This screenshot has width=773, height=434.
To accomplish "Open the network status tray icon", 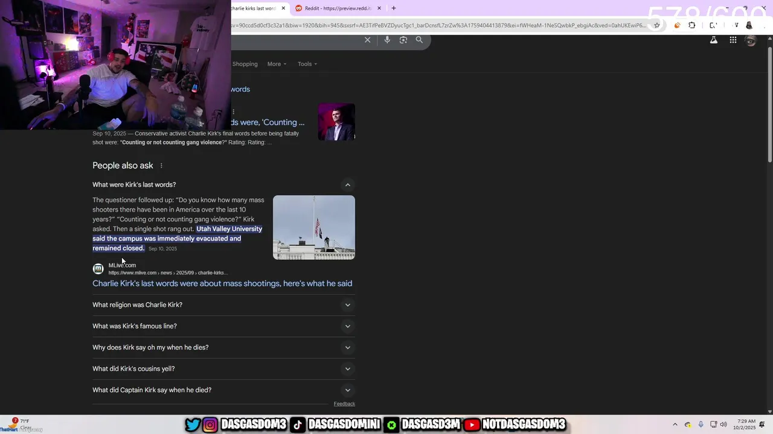I will point(713,424).
